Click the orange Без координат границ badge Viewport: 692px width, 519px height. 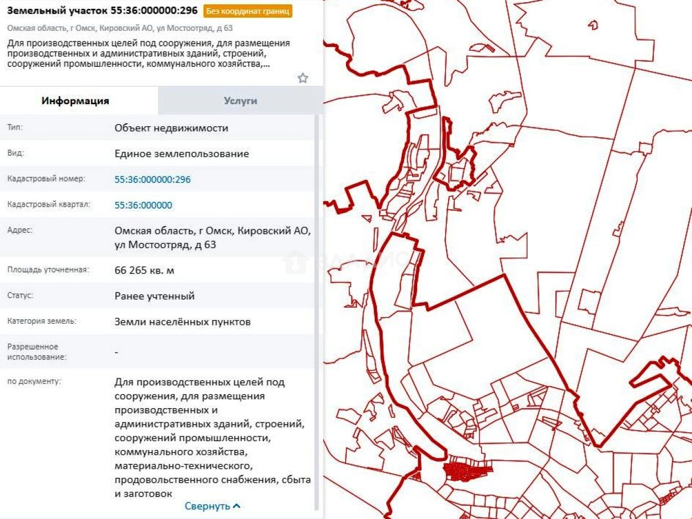point(248,11)
